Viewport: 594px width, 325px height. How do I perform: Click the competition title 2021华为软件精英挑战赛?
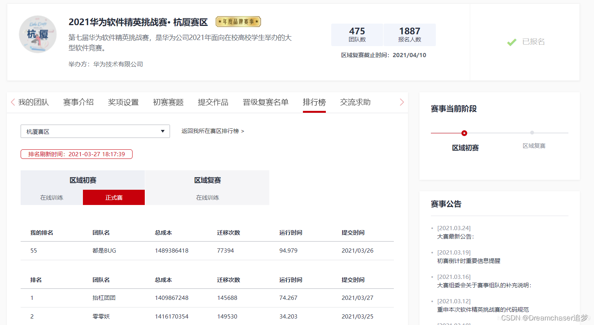[x=138, y=22]
